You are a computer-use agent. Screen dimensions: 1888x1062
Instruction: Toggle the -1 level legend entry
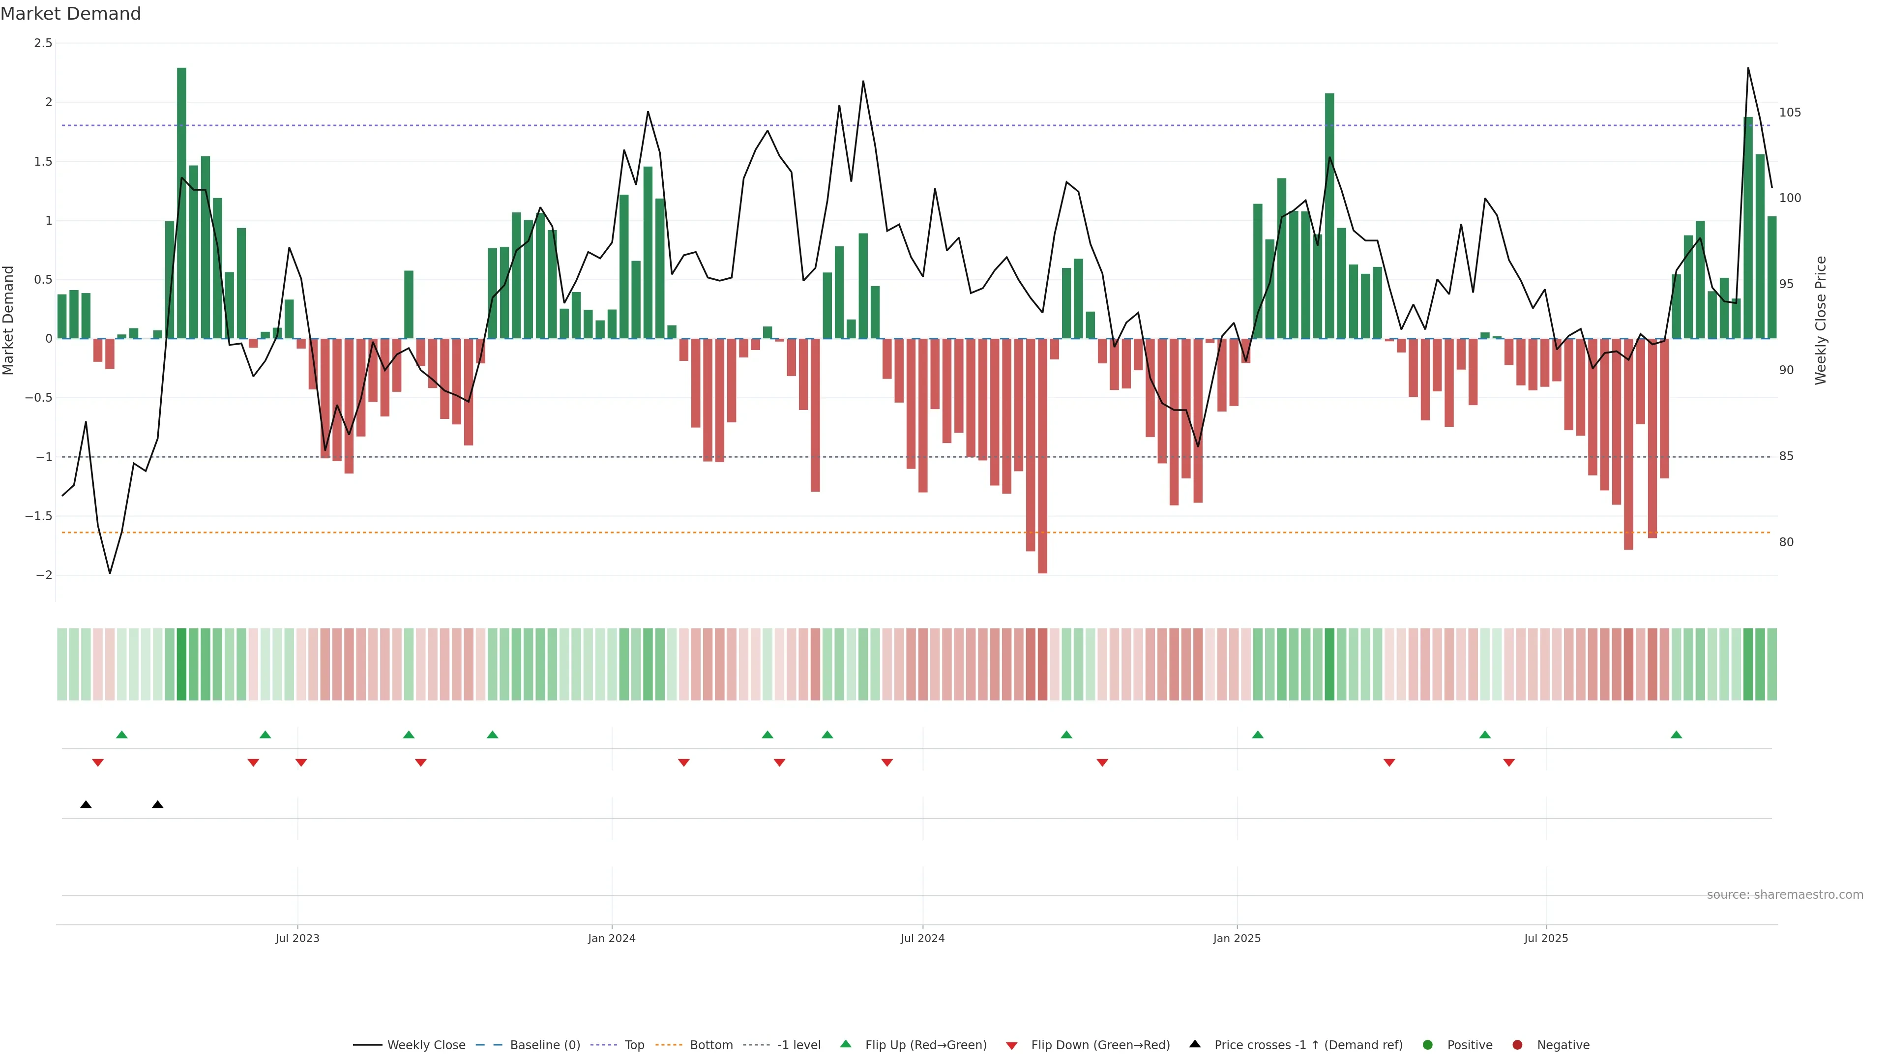pos(798,1045)
